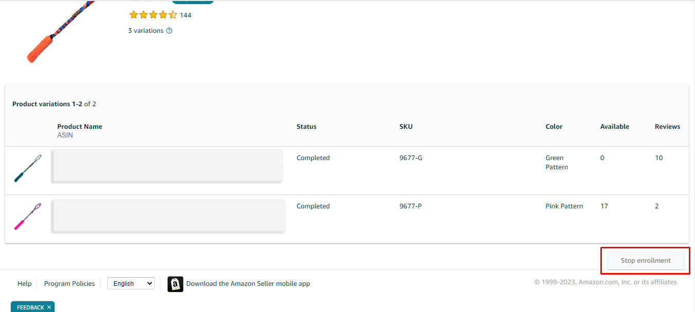Open the Help link in footer
695x312 pixels.
(x=24, y=284)
